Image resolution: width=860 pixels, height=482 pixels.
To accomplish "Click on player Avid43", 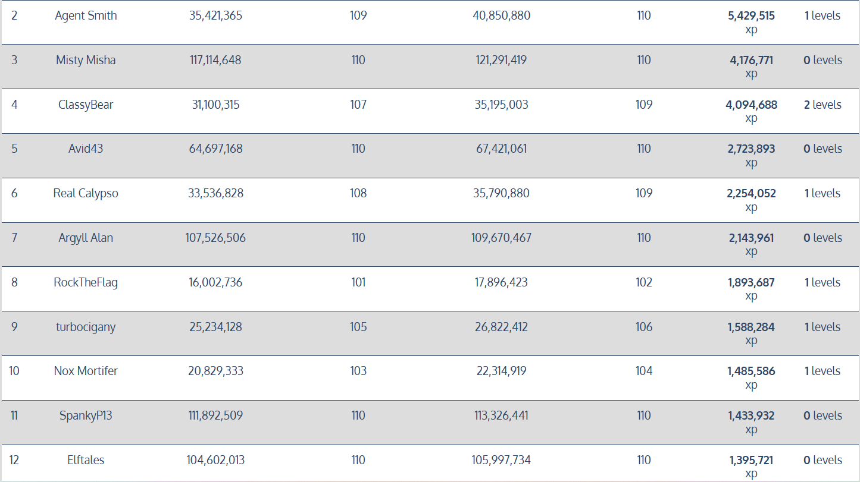I will point(86,149).
